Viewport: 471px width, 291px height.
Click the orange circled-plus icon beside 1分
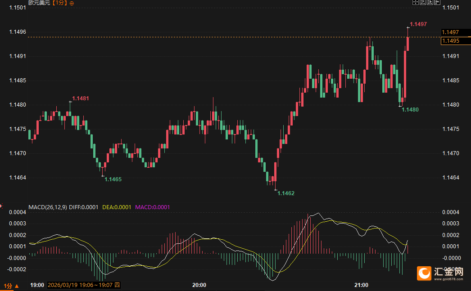coord(72,3)
